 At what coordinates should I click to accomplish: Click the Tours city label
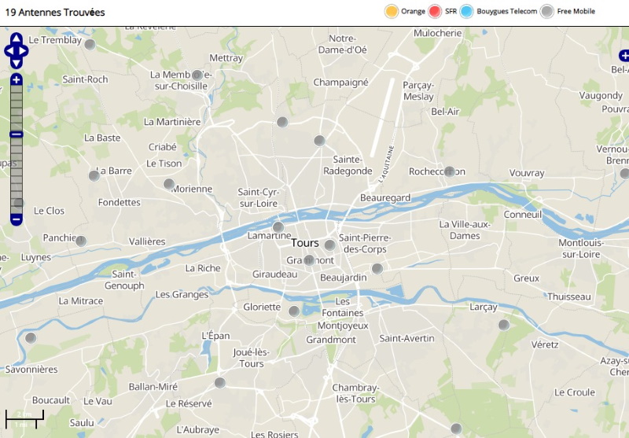point(305,243)
